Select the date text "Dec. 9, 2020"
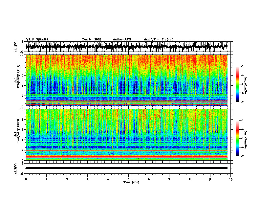 92,39
